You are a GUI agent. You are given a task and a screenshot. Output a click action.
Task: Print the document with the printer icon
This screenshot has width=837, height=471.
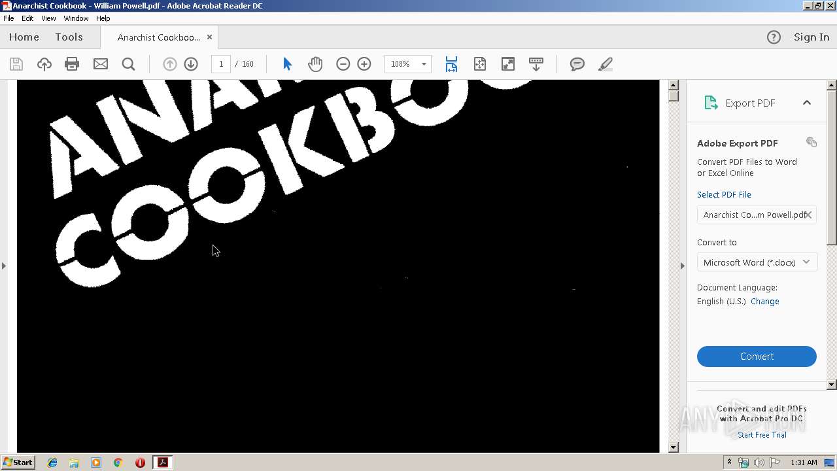(x=72, y=64)
